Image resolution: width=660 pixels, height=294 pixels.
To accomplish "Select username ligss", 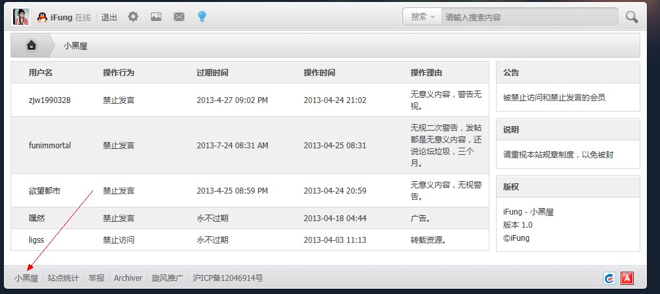I will coord(36,240).
